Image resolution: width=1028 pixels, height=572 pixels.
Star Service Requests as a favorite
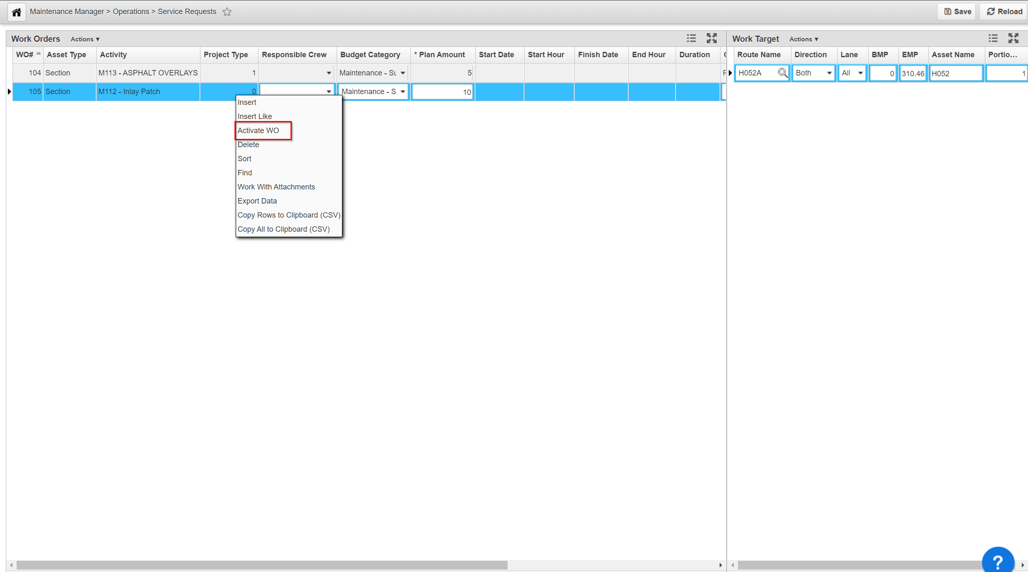tap(227, 12)
